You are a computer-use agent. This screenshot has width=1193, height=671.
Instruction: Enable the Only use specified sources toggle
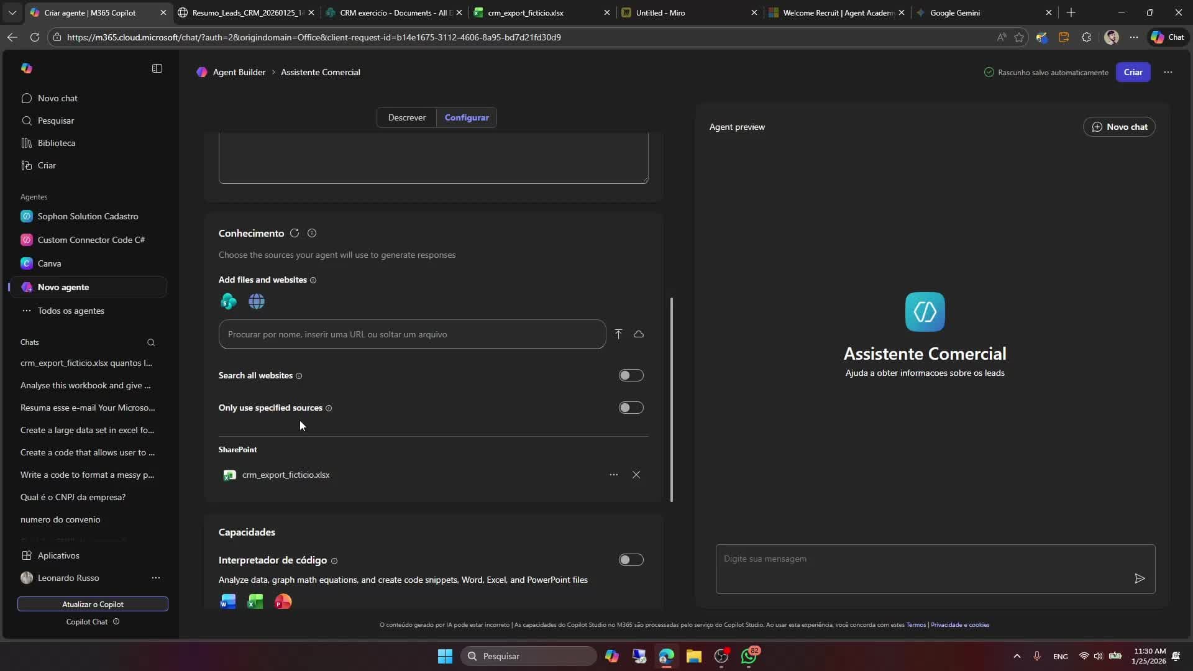click(631, 408)
